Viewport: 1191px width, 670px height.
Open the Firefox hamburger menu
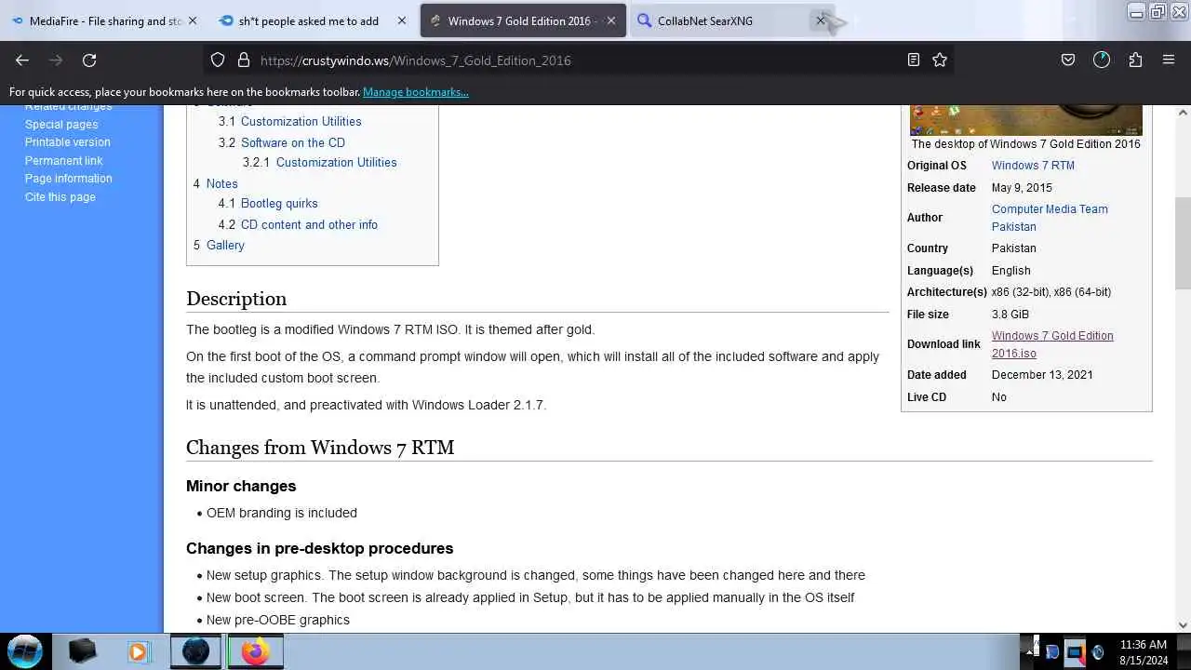[1169, 60]
